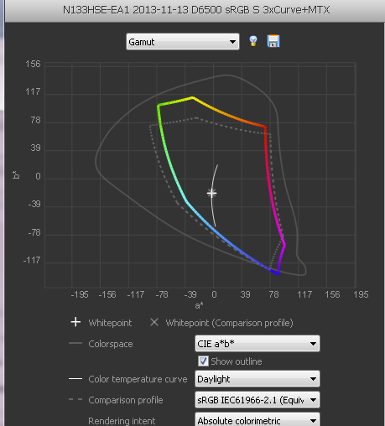Open the sRGB comparison profile dropdown
Viewport: 385px width, 426px height.
(x=258, y=400)
